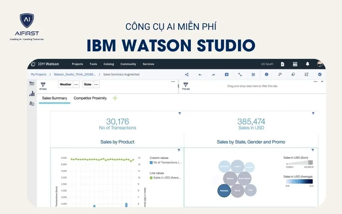Open the document icon in top bar
This screenshot has width=342, height=214.
click(x=282, y=64)
